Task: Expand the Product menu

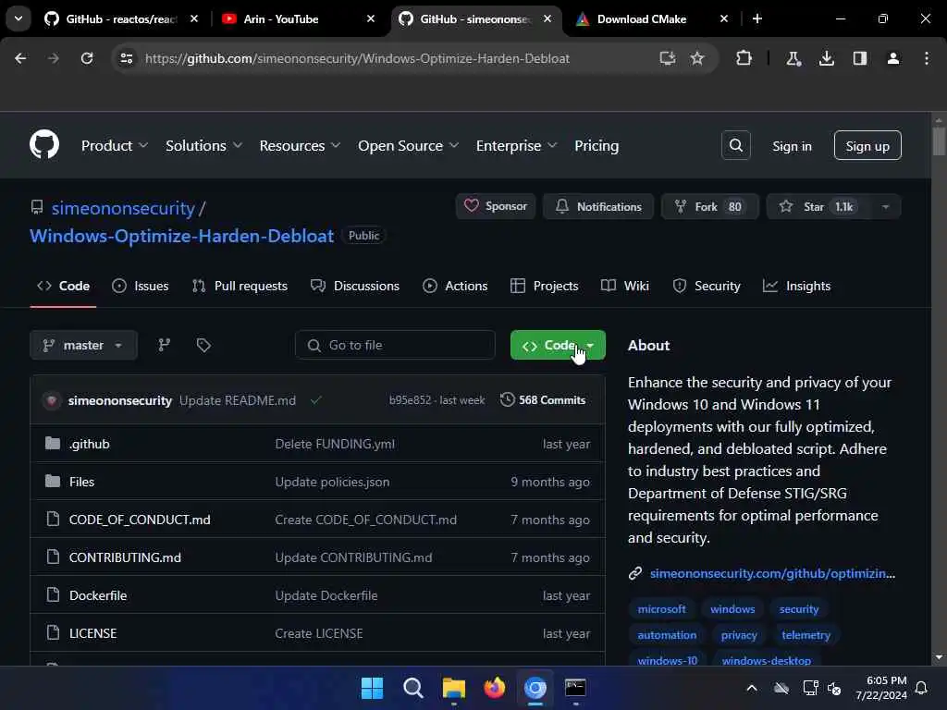Action: pos(114,145)
